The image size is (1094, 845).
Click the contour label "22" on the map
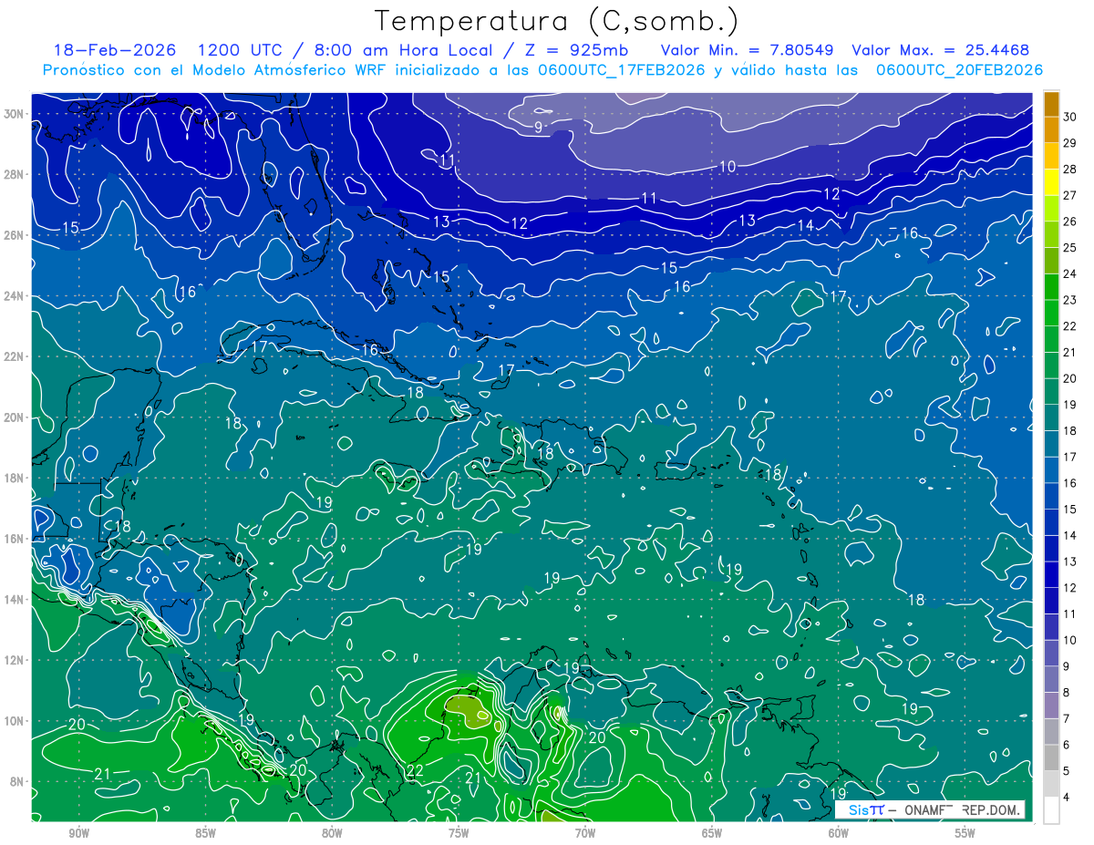tap(415, 771)
